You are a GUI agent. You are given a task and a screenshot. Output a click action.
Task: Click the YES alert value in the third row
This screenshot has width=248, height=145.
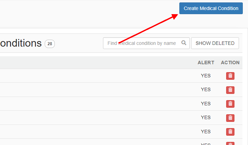tap(206, 104)
